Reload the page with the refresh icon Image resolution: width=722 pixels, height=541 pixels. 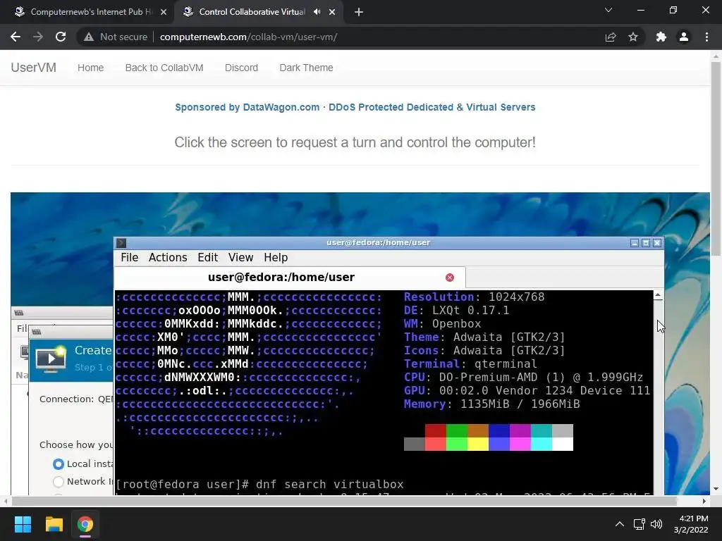(x=61, y=37)
